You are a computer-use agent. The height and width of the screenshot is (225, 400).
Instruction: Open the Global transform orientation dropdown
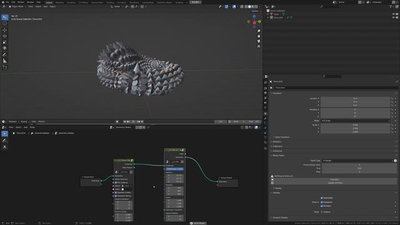[x=117, y=7]
